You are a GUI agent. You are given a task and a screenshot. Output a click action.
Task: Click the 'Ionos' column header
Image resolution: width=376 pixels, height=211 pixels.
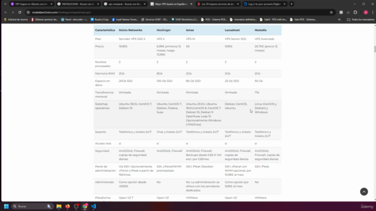[190, 30]
